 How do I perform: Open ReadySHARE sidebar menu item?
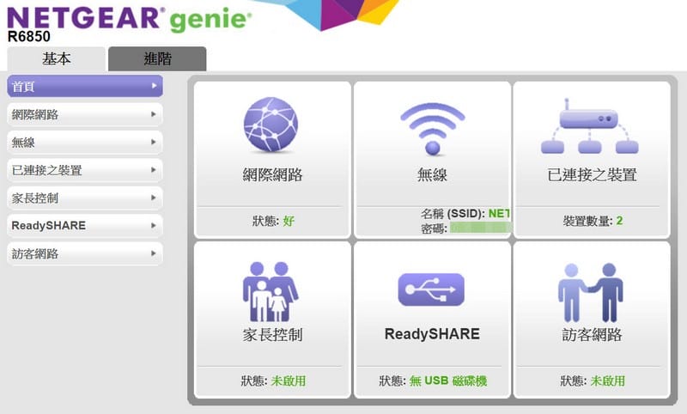tap(85, 226)
